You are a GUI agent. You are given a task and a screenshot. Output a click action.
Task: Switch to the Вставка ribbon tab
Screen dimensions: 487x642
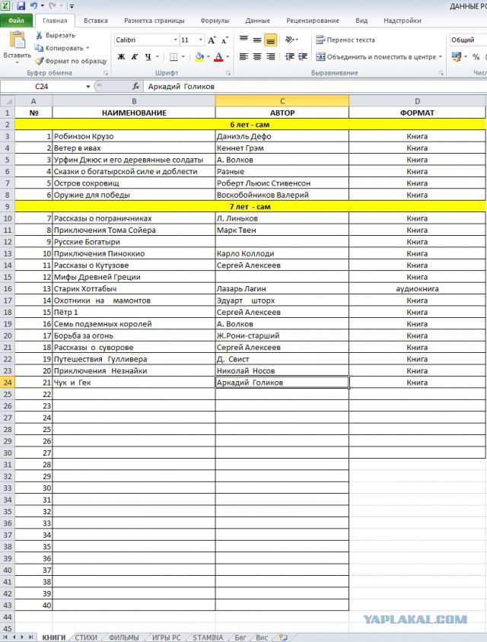[x=95, y=21]
